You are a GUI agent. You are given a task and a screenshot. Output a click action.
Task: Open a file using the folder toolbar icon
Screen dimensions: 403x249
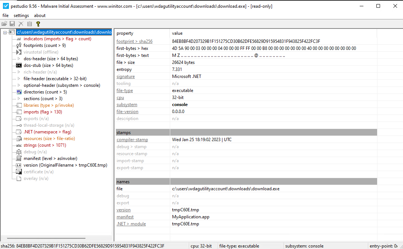click(x=4, y=23)
